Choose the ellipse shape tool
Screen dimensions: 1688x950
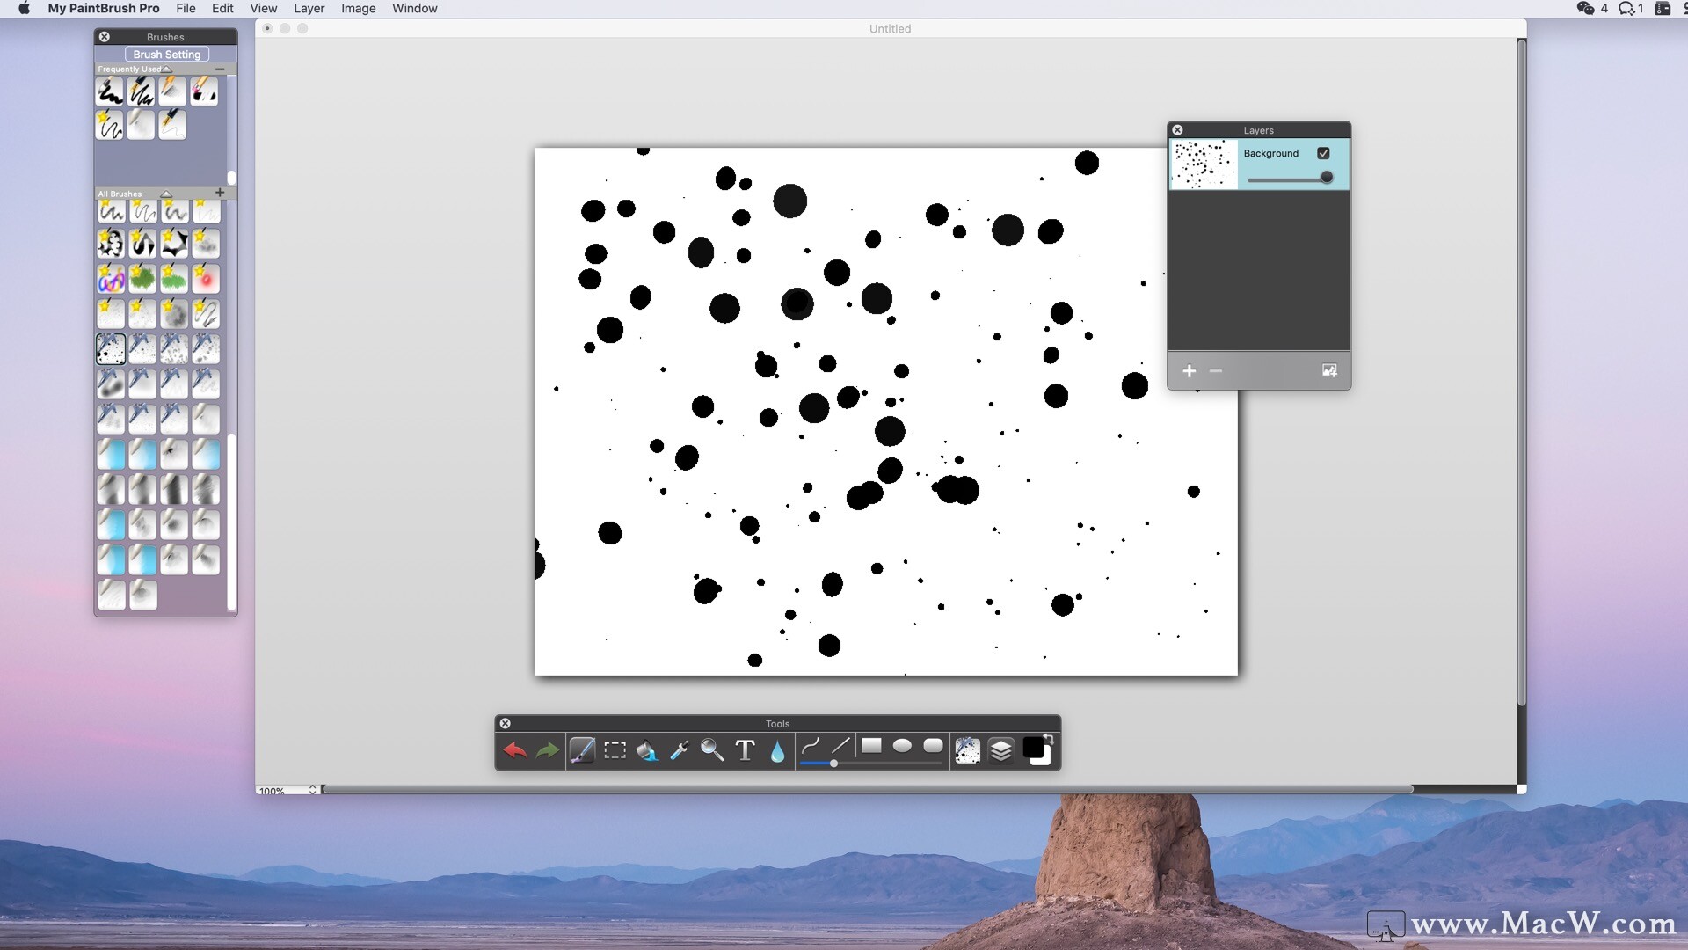click(902, 746)
